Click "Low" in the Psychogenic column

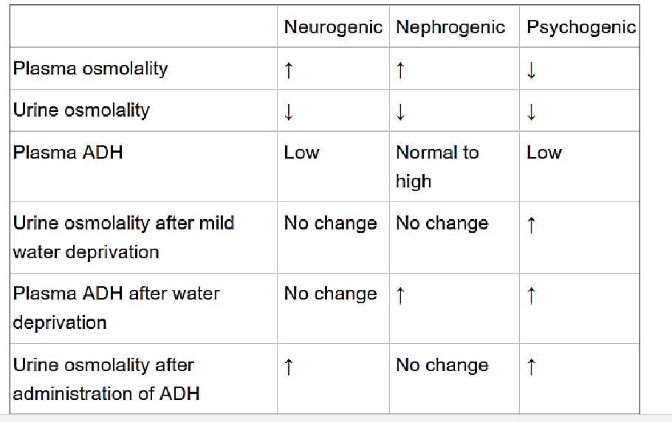click(544, 153)
